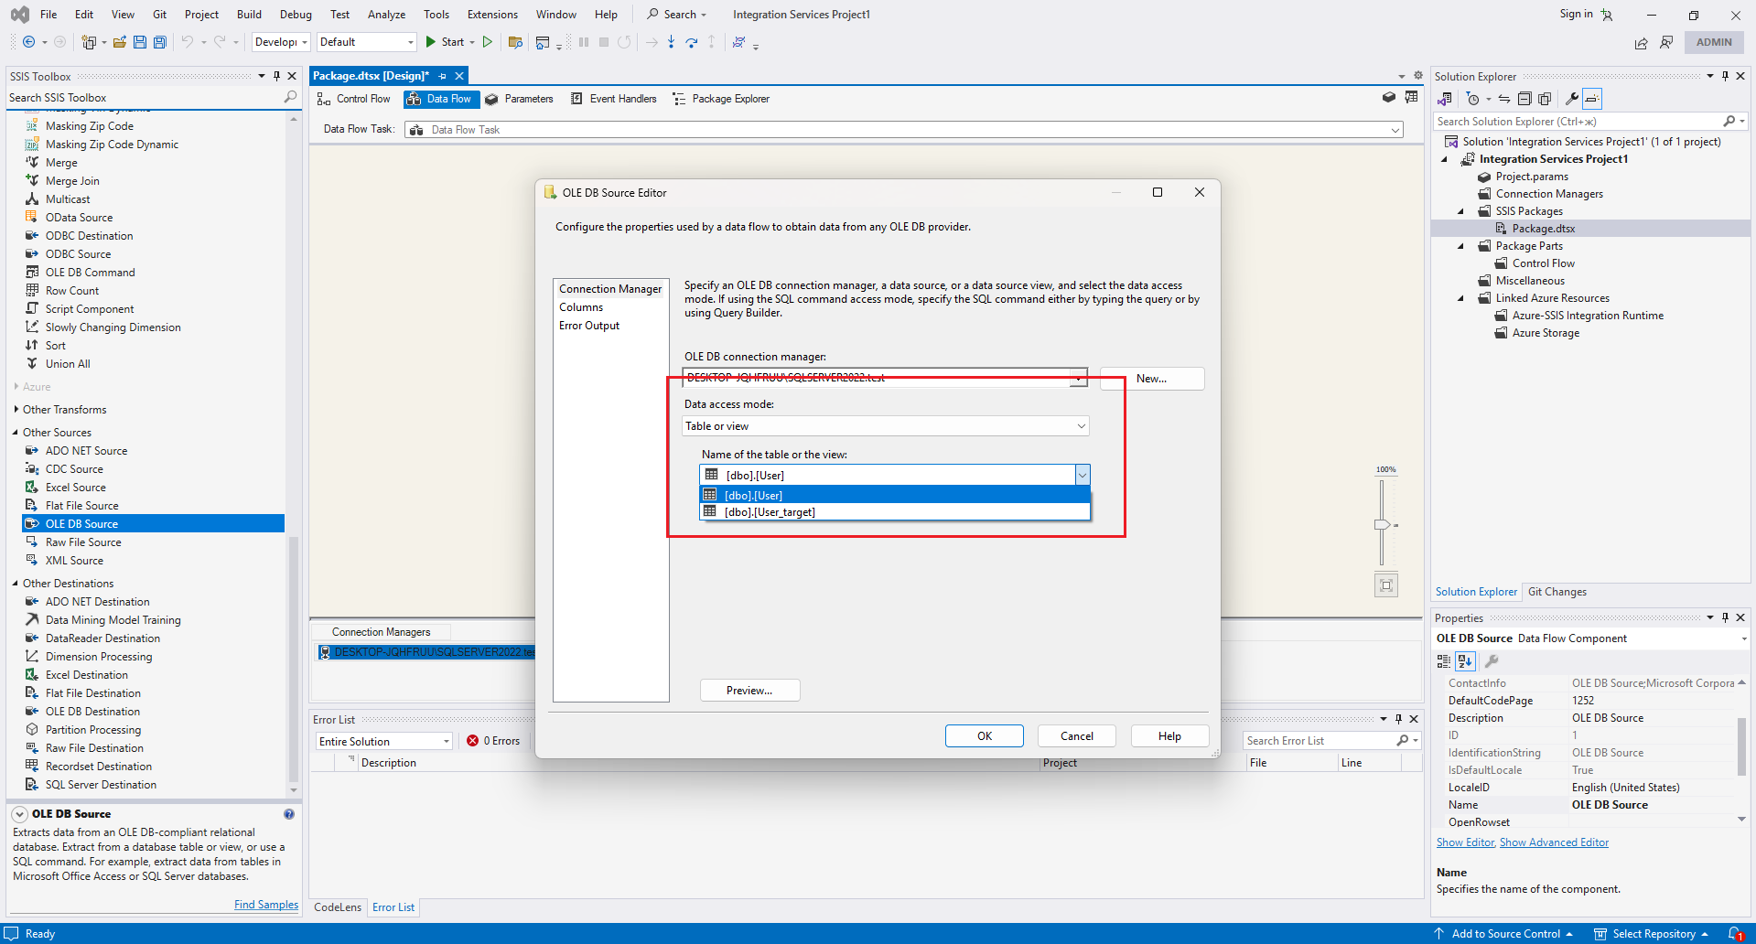Switch to the Event Handlers tab

pyautogui.click(x=613, y=99)
